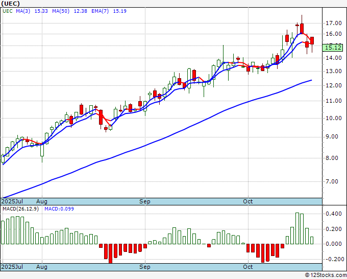
Task: Click the latest red candlestick near 15.12
Action: 312,41
